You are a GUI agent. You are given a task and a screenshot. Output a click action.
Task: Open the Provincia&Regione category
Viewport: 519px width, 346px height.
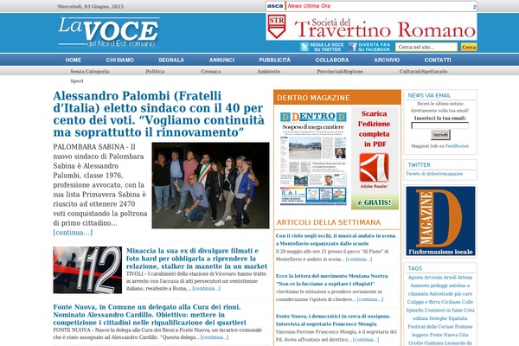pos(340,71)
